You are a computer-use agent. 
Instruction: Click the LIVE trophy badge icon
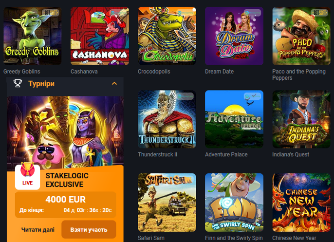click(x=27, y=176)
